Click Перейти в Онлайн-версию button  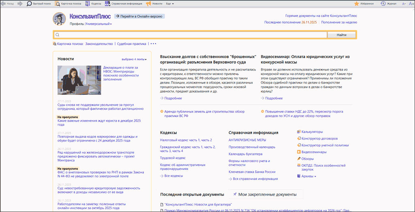139,16
